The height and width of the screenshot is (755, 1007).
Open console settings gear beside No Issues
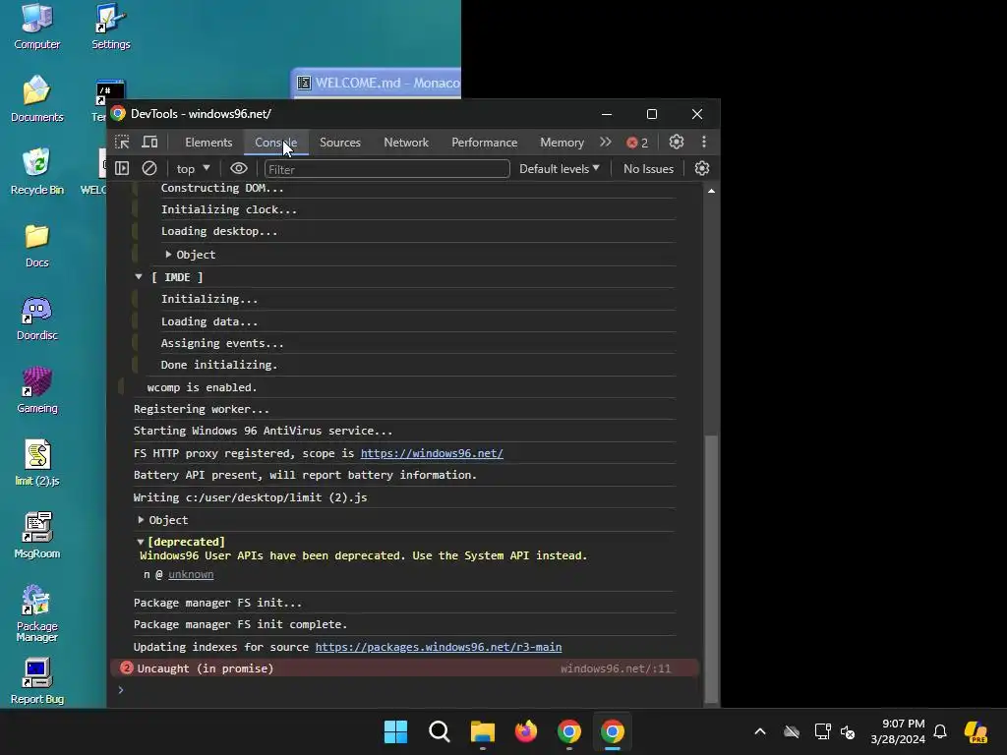(x=702, y=168)
